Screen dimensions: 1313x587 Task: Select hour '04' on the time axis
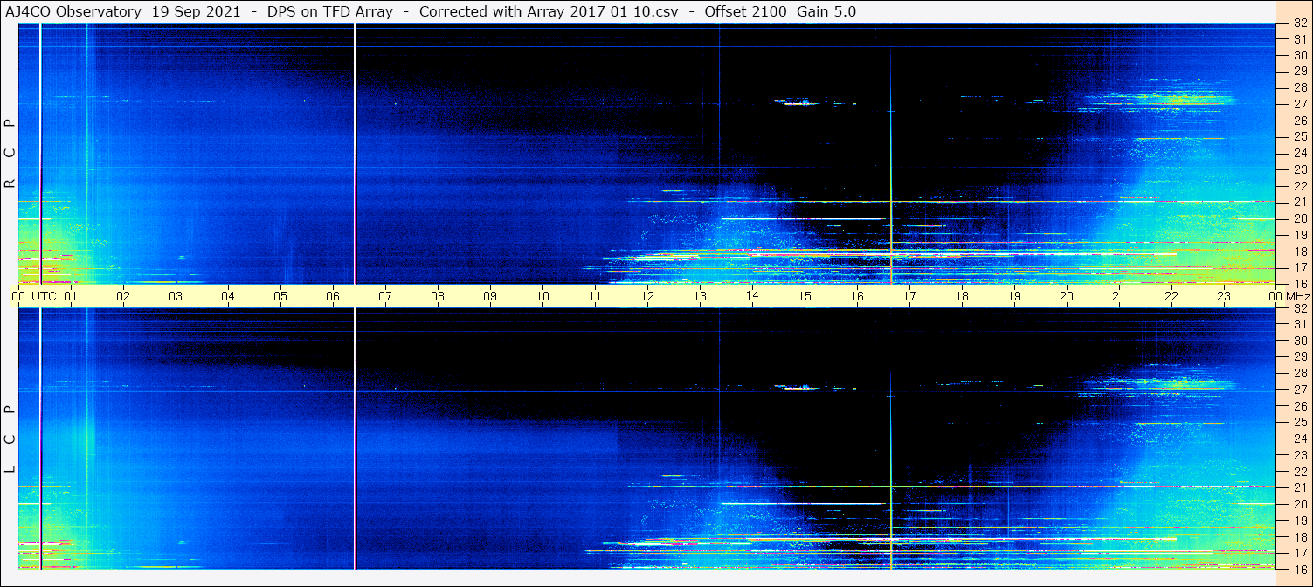pyautogui.click(x=228, y=296)
